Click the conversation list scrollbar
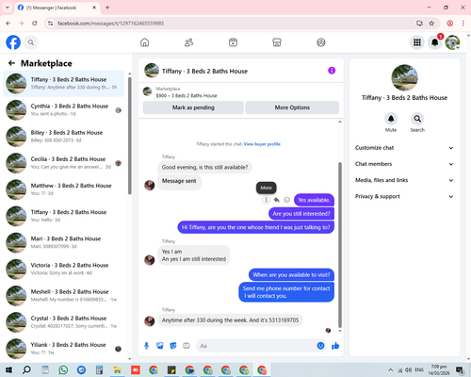471x377 pixels. 130,135
